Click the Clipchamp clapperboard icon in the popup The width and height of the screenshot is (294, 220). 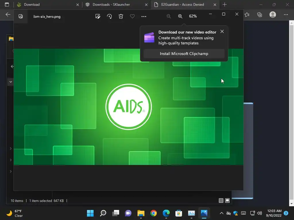pyautogui.click(x=149, y=38)
